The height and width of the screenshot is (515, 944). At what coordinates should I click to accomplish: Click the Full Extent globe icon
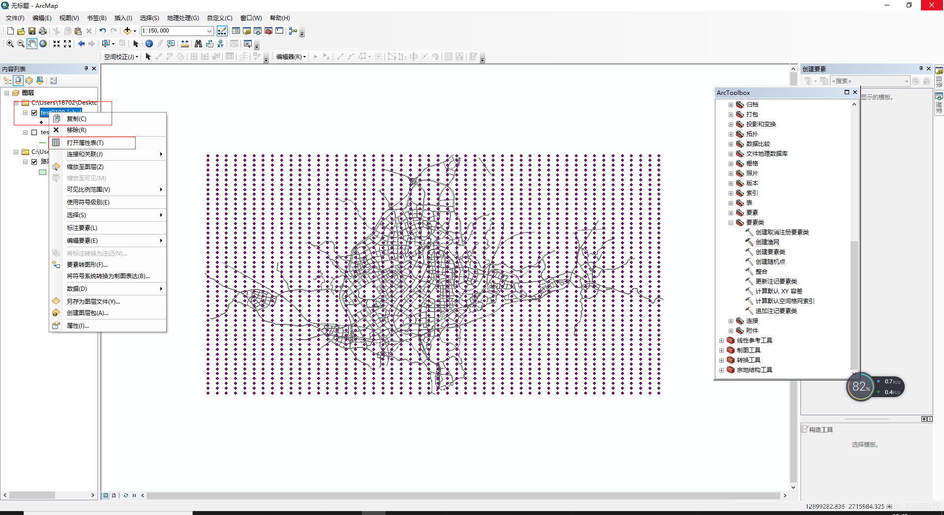point(43,44)
